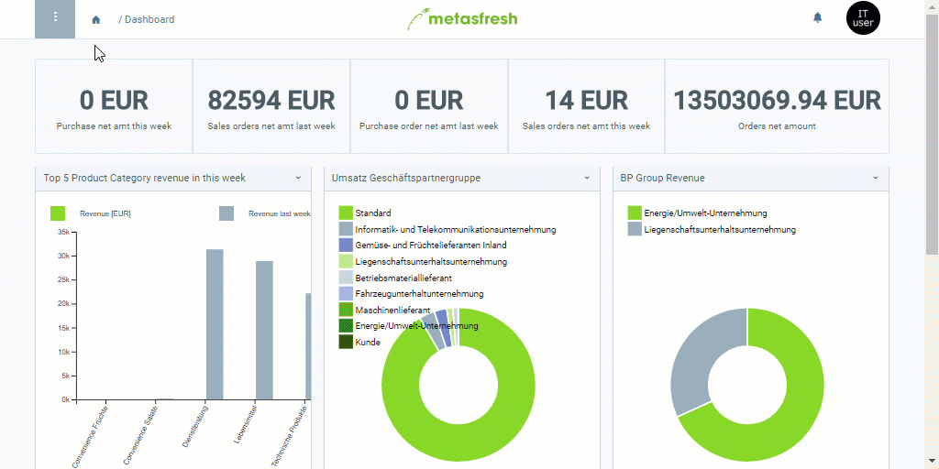939x469 pixels.
Task: Click the metasfresh logo
Action: [x=462, y=18]
